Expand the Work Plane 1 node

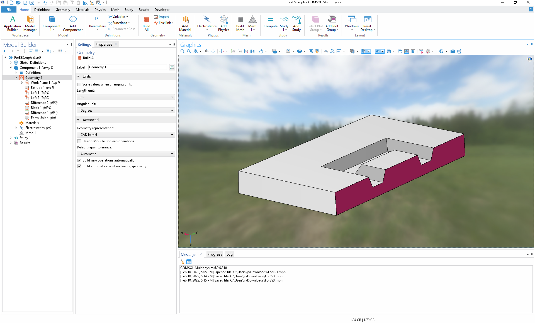tap(22, 83)
